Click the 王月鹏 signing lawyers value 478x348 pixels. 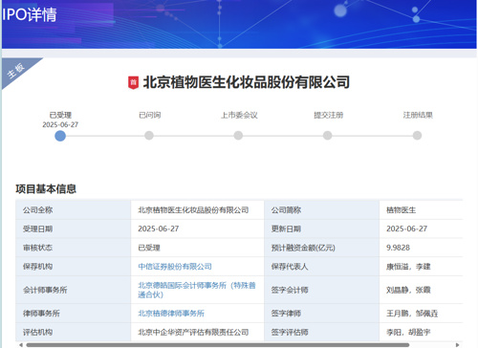coord(412,314)
